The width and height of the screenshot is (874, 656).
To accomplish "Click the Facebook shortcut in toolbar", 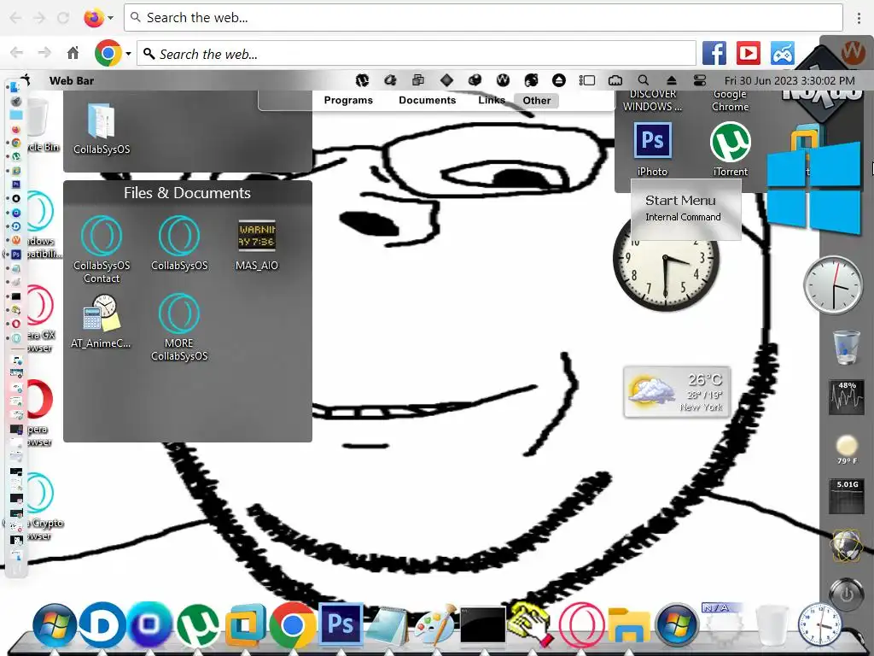I will [x=714, y=54].
